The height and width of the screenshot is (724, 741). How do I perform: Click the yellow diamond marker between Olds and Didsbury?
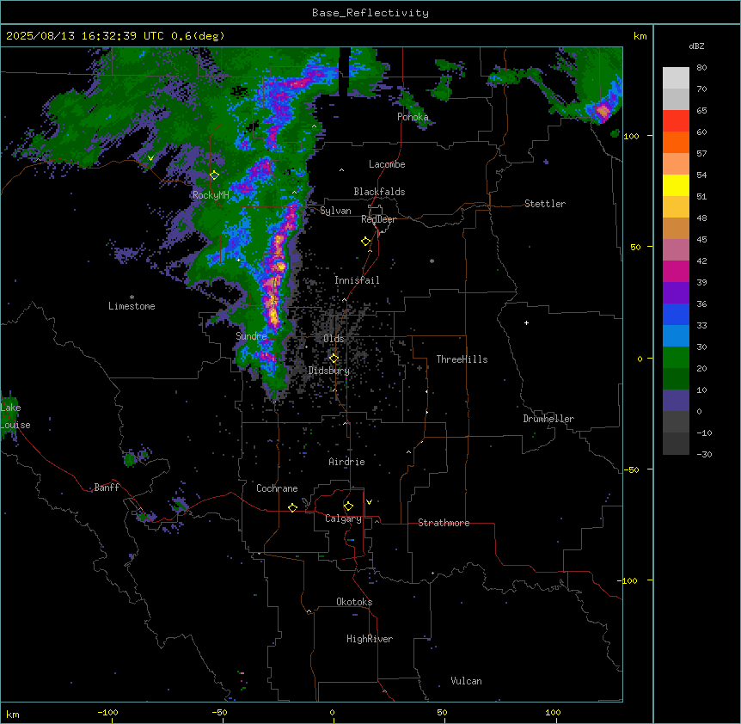click(x=334, y=359)
